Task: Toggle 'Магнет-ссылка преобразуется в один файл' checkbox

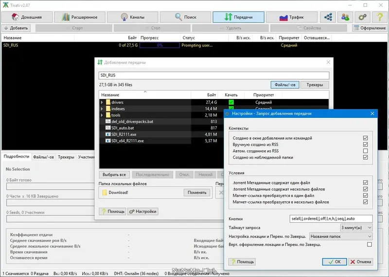Action: tap(365, 196)
